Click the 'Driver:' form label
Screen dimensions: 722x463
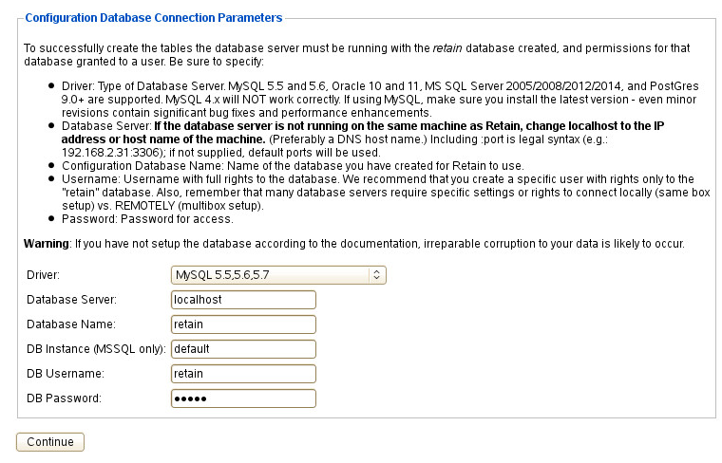pyautogui.click(x=44, y=275)
